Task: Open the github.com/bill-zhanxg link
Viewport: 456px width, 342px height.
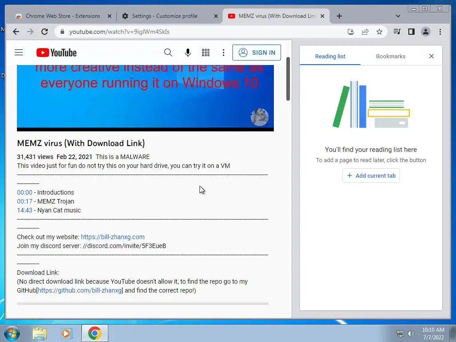Action: pos(80,290)
